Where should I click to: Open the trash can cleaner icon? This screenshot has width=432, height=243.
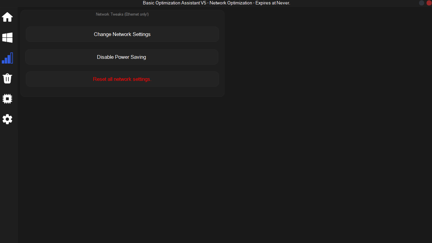[x=7, y=79]
